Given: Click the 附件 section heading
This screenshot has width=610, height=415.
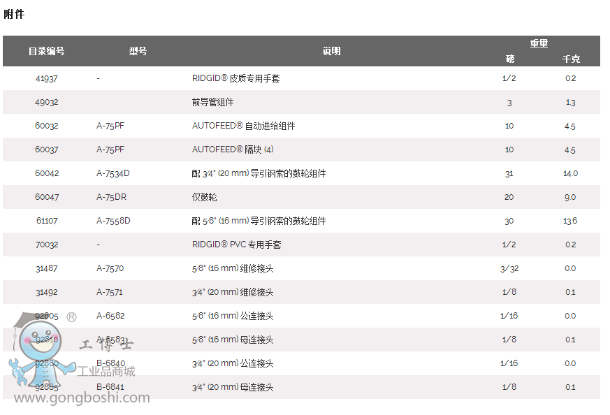Looking at the screenshot, I should click(14, 14).
